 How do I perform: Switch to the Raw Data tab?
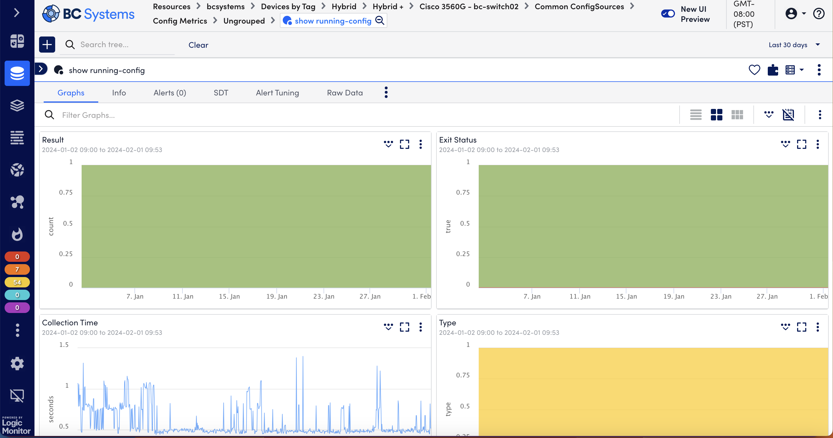point(345,93)
